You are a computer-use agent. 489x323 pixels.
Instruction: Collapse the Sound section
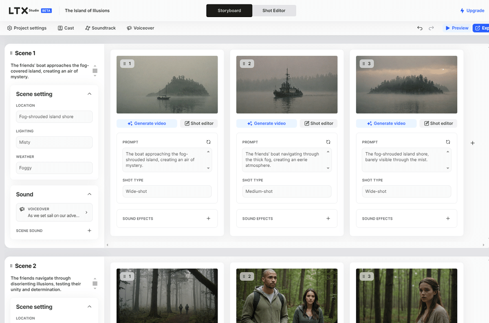[90, 194]
